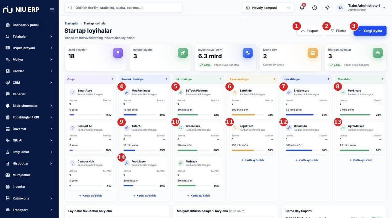Collapse sidebar with hamburger menu icon
Image resolution: width=392 pixels, height=218 pixels.
pyautogui.click(x=52, y=10)
